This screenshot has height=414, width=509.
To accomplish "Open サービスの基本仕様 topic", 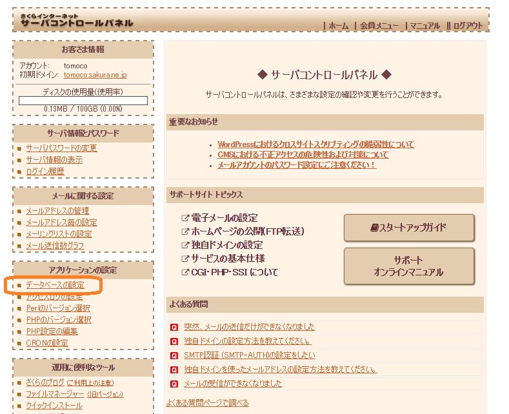I will pos(228,259).
